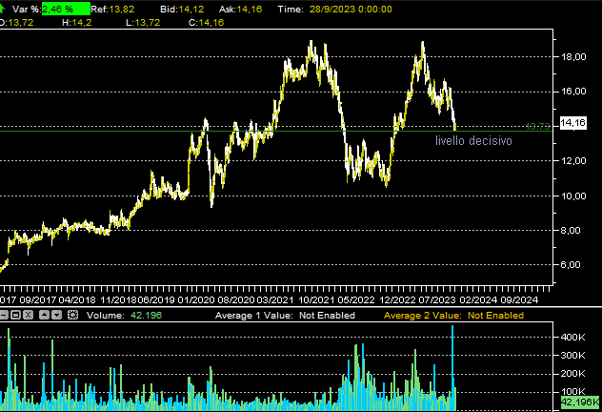Click the Volume 42.196 readout

[124, 315]
